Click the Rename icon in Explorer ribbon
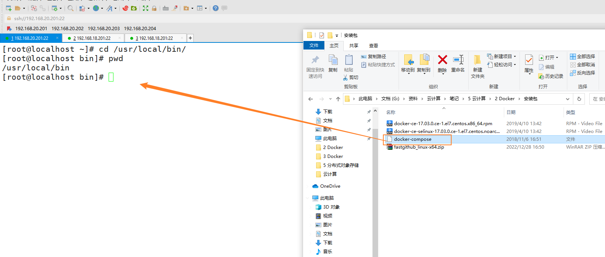Screen dimensions: 605x257 pyautogui.click(x=458, y=63)
